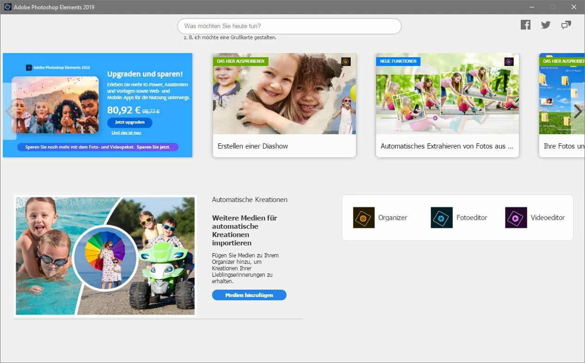Click 'Weitere Medien für automatische Kreationen importieren' text
The height and width of the screenshot is (363, 585).
coord(244,230)
